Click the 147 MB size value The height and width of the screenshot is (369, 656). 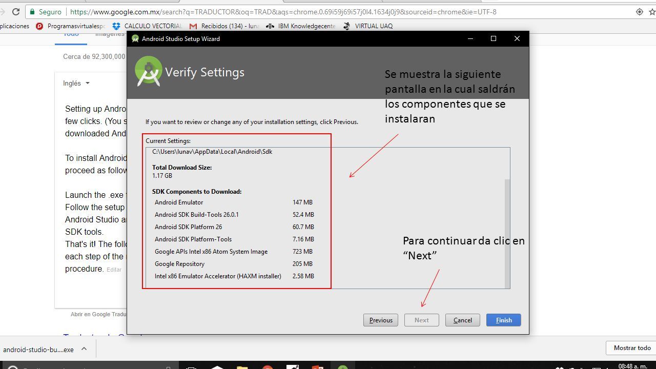click(302, 202)
